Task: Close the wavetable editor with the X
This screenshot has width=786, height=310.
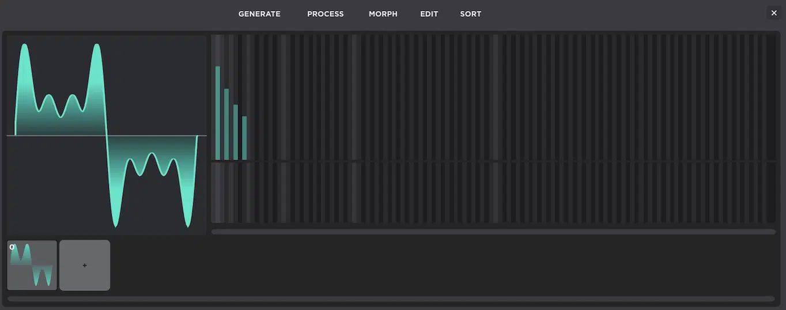Action: [x=774, y=13]
